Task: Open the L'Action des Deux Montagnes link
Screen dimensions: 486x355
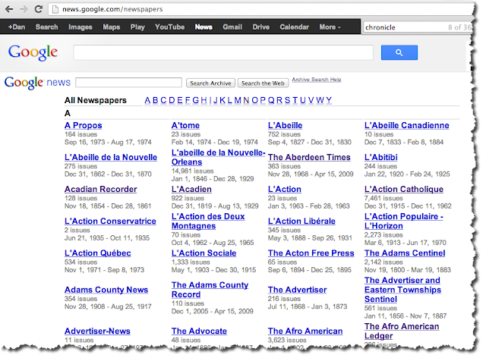Action: [x=208, y=221]
